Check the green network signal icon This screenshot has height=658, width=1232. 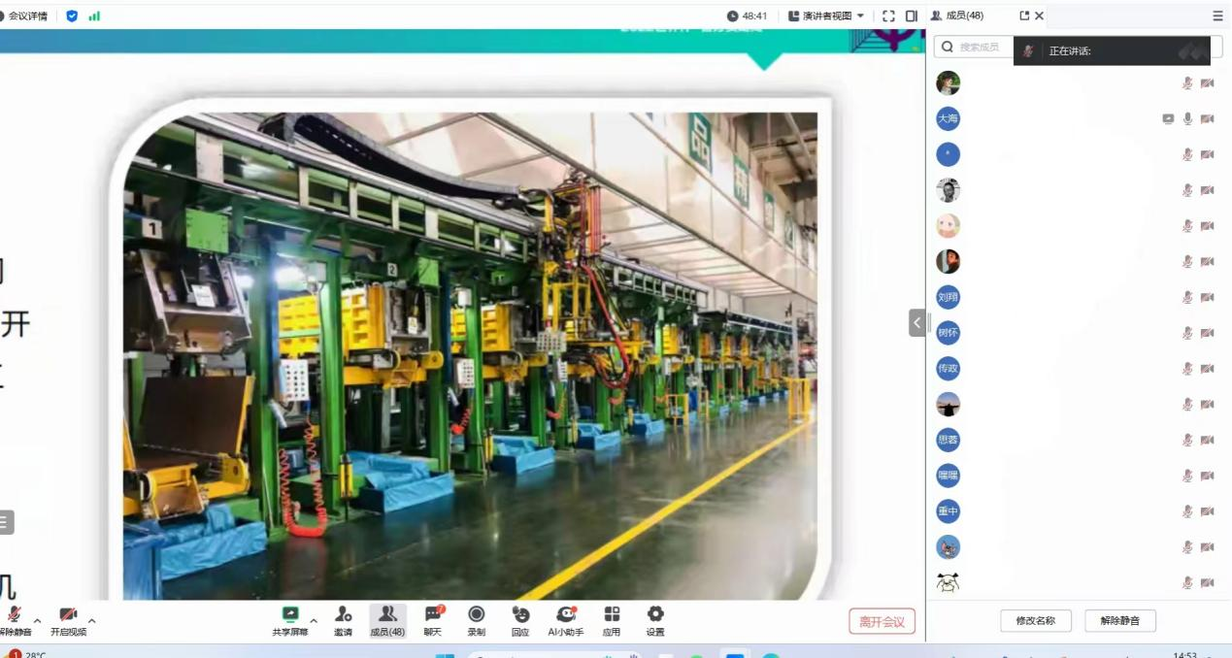coord(94,16)
